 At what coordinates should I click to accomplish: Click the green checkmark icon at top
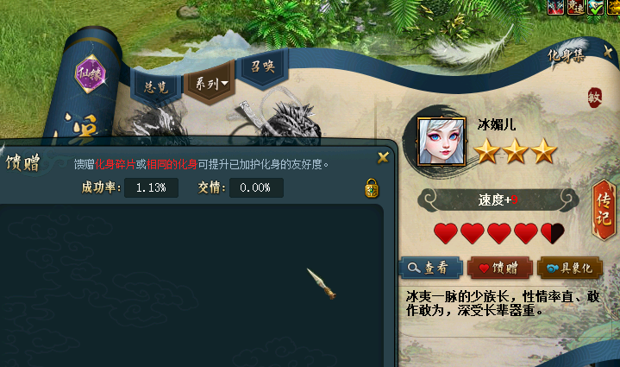coord(596,7)
